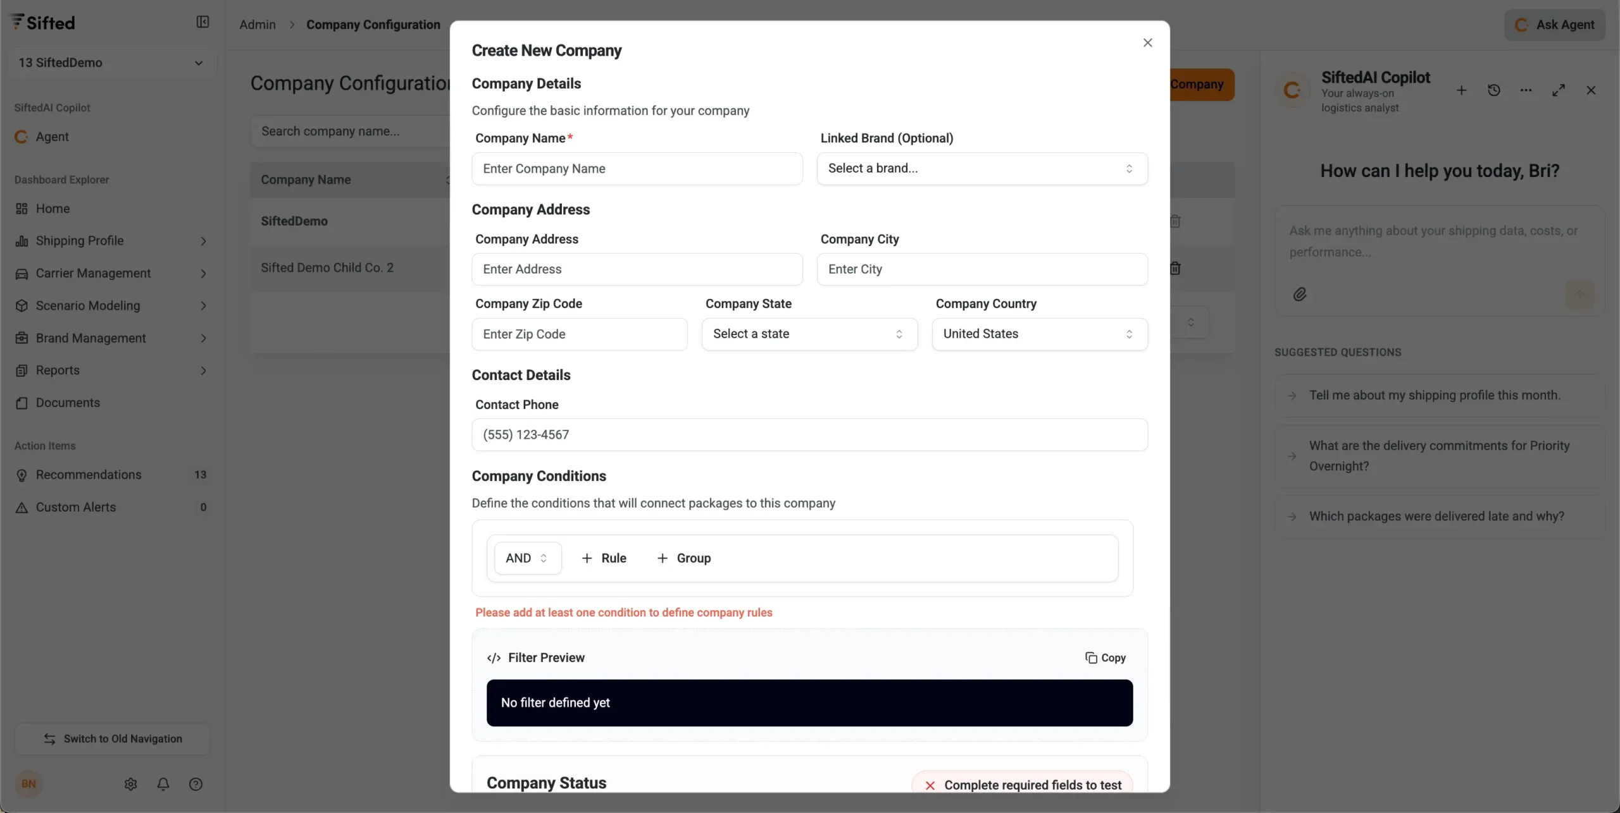Click the help question mark icon
Screen dimensions: 1620x813
196,784
